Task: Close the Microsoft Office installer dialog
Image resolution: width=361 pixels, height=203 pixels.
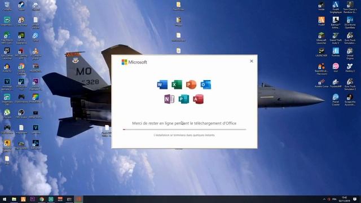Action: pyautogui.click(x=252, y=61)
